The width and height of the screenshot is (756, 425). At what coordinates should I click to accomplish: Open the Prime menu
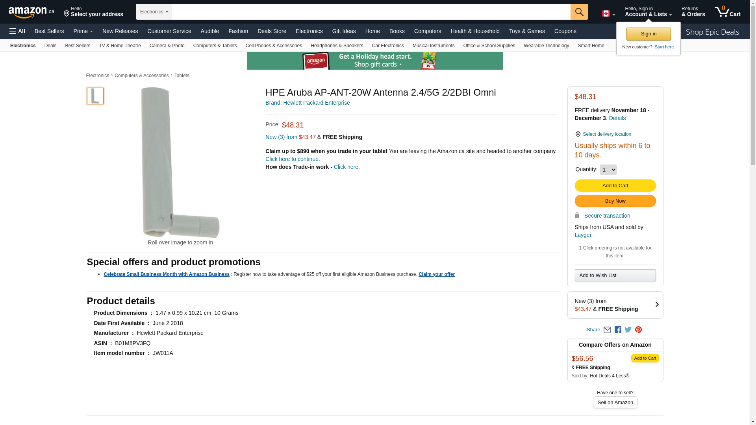click(83, 31)
